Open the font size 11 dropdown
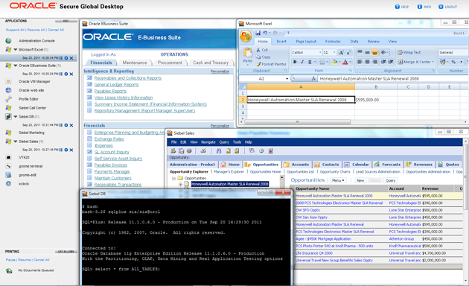 click(334, 53)
